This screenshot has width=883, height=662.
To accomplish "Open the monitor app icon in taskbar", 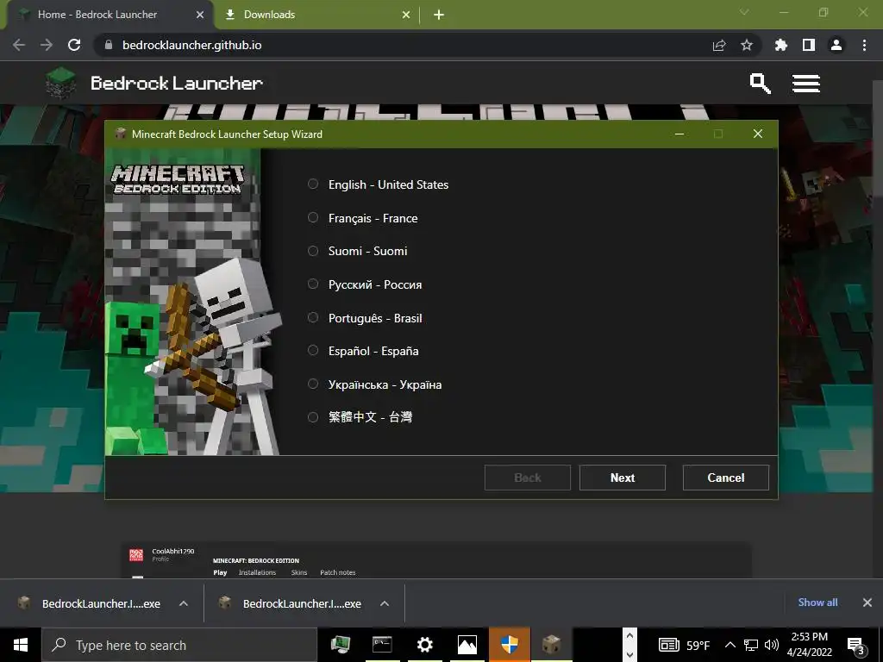I will point(340,645).
